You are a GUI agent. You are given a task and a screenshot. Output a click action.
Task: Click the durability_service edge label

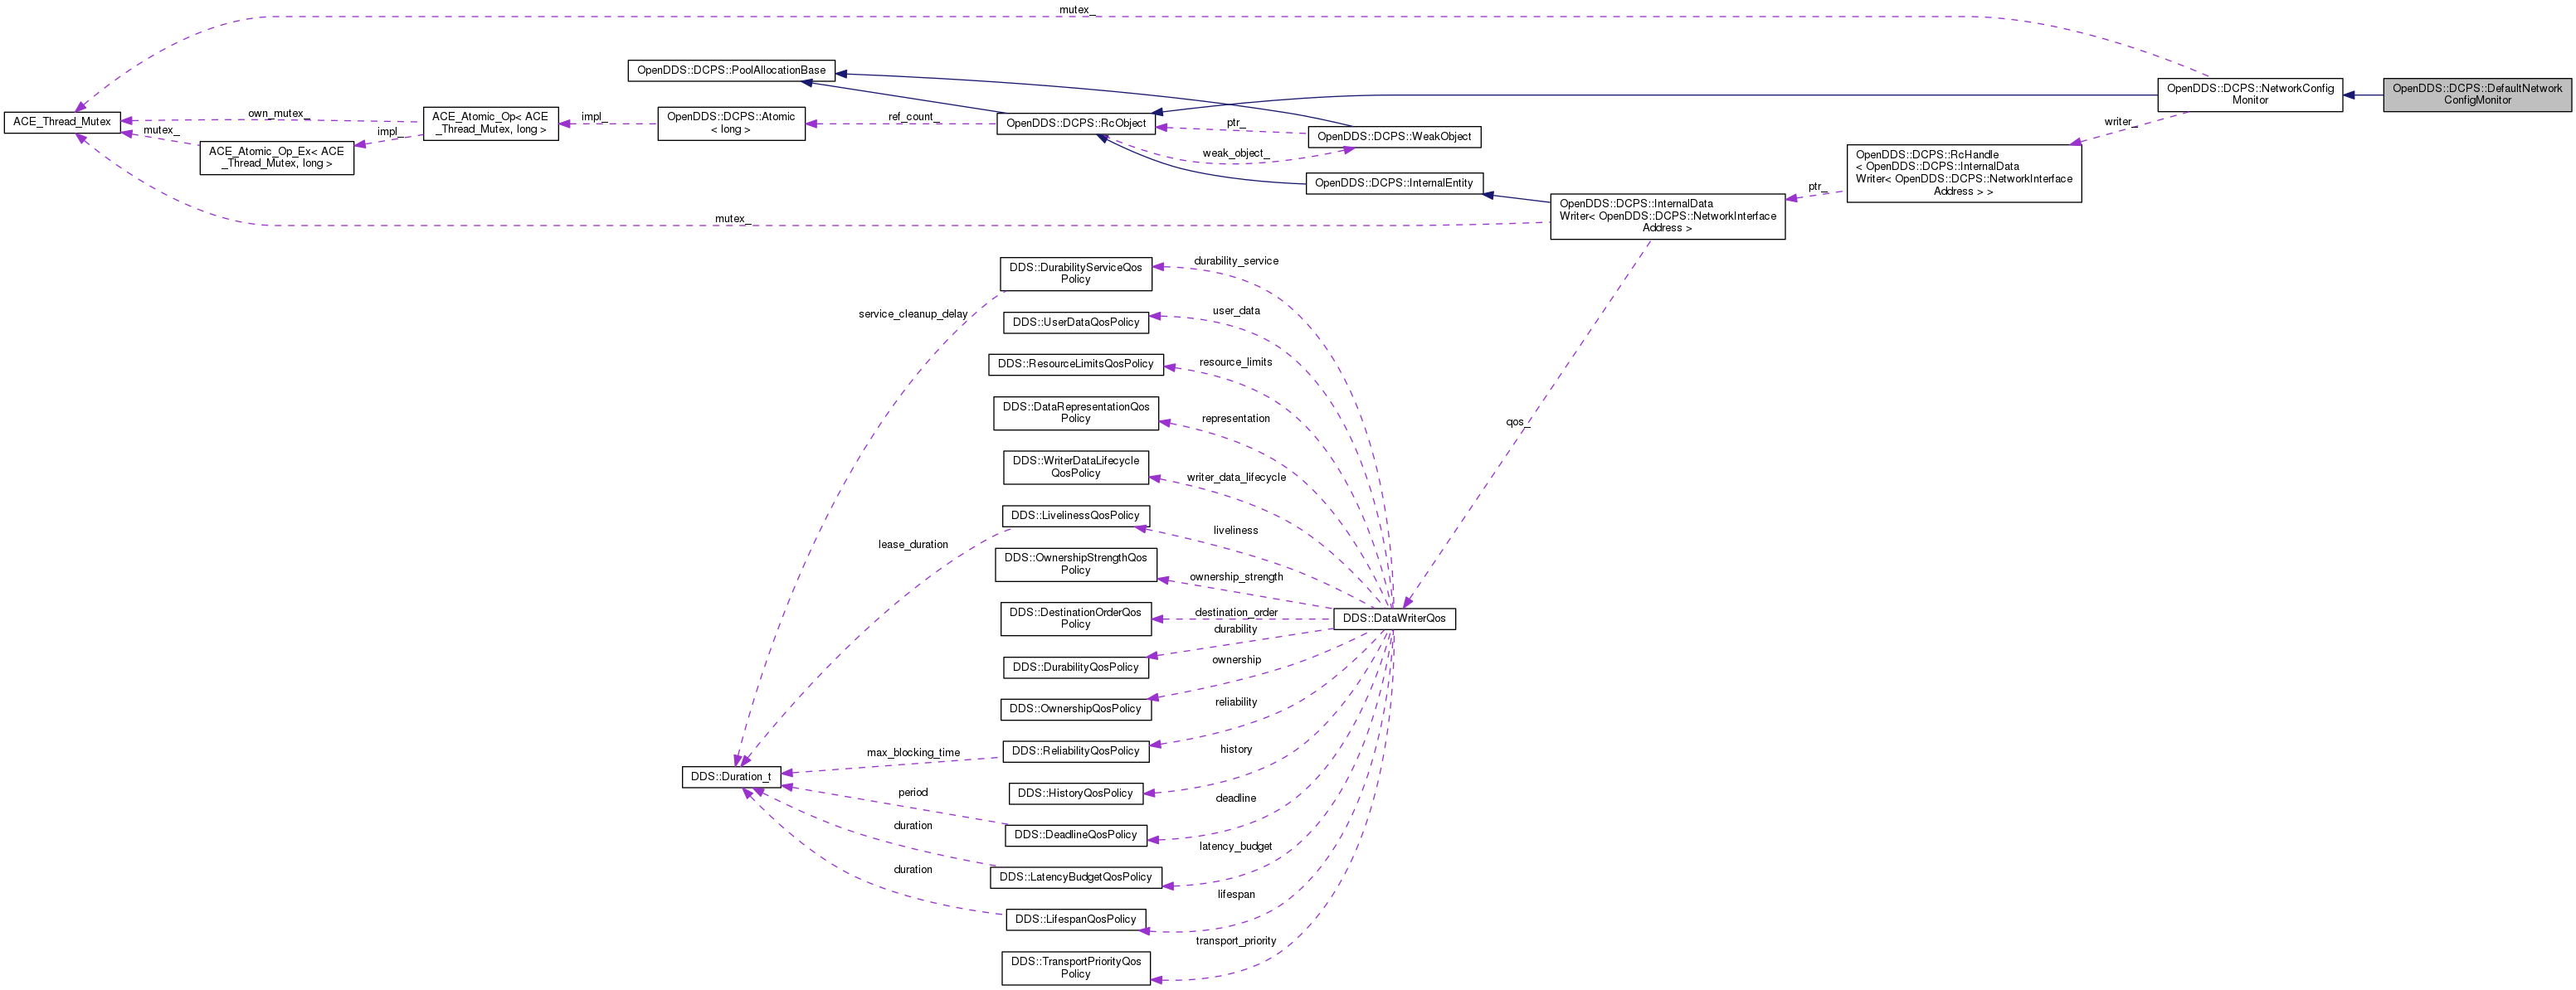coord(1236,260)
